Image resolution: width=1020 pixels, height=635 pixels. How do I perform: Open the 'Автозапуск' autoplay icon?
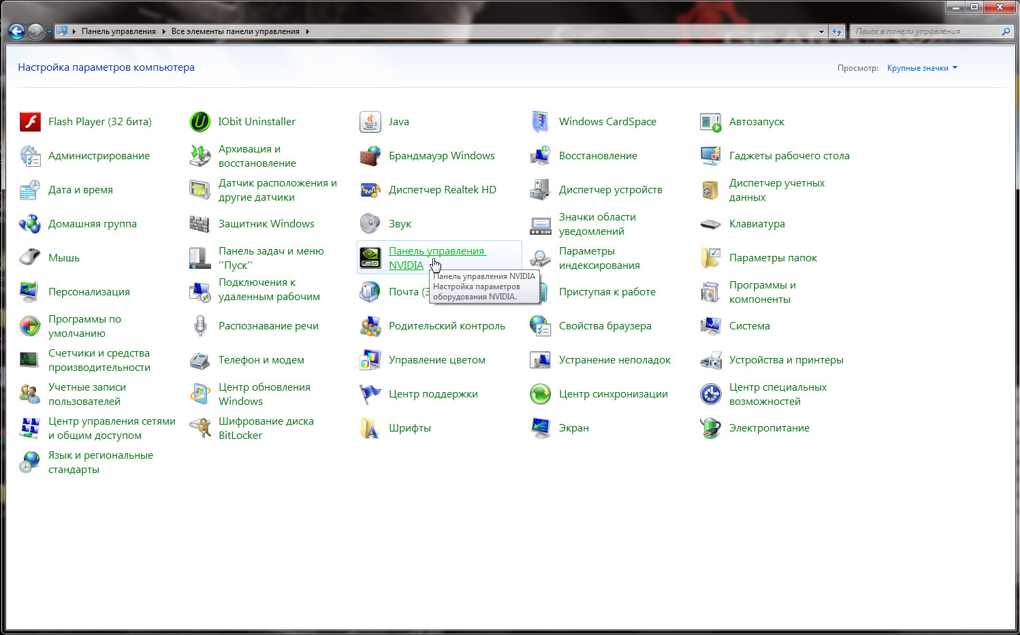711,122
